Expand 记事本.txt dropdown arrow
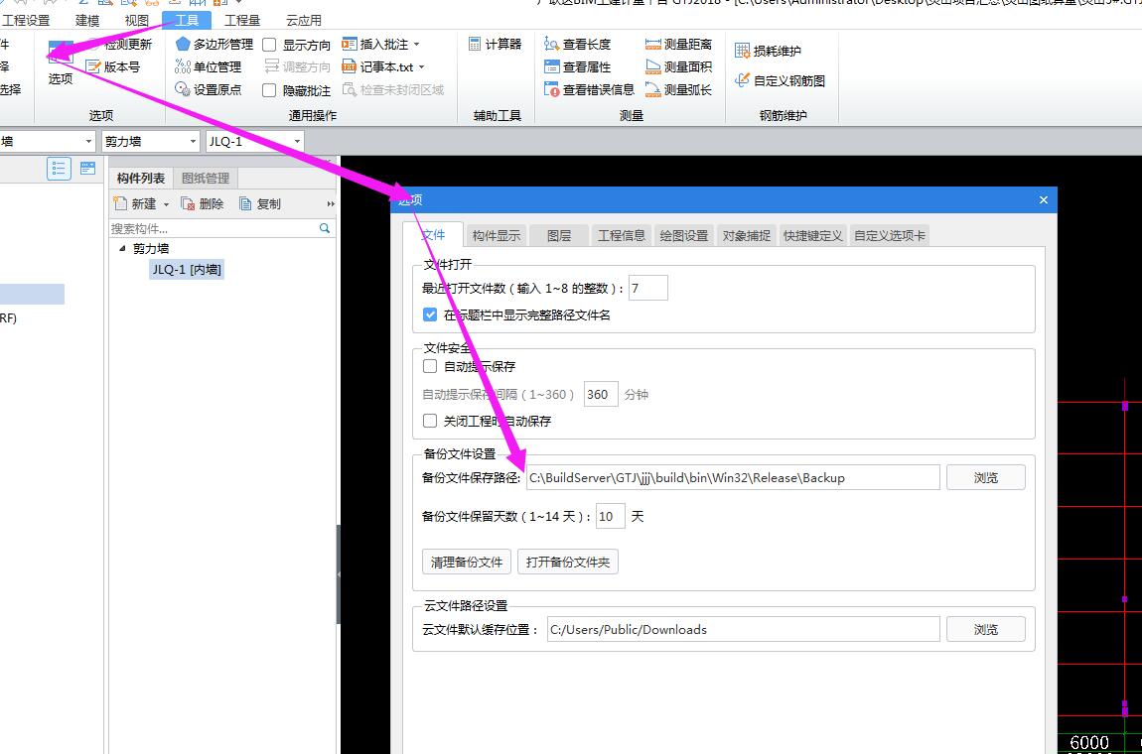1142x754 pixels. pos(421,66)
